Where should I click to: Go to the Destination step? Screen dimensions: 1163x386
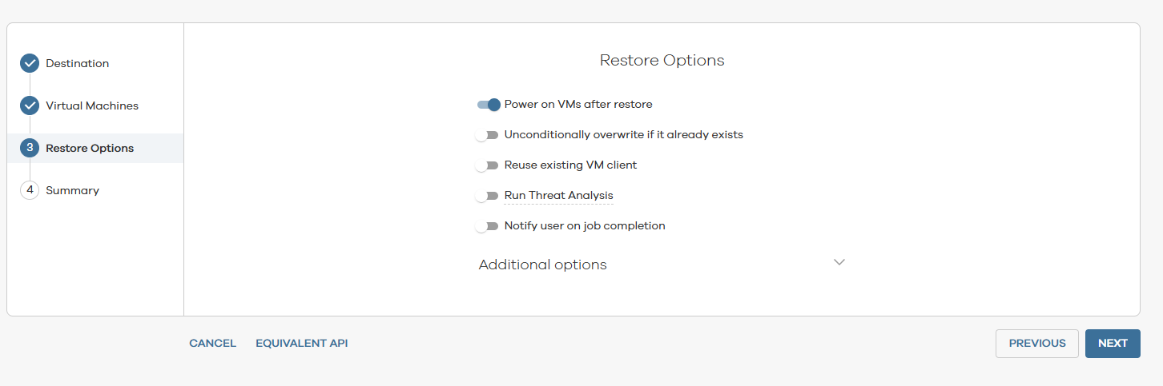77,63
